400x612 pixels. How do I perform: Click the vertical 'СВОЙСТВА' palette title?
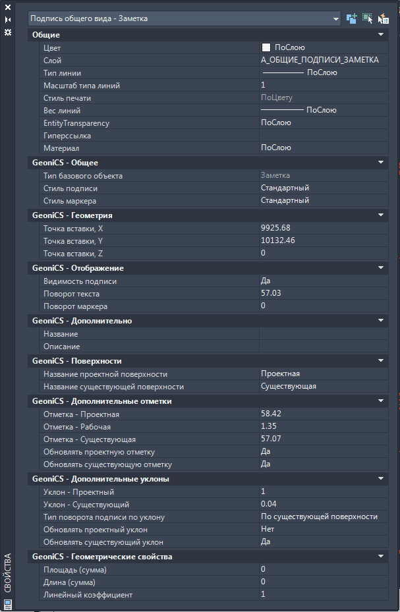pyautogui.click(x=8, y=573)
